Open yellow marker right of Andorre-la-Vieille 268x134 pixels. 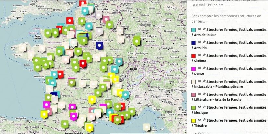90,128
